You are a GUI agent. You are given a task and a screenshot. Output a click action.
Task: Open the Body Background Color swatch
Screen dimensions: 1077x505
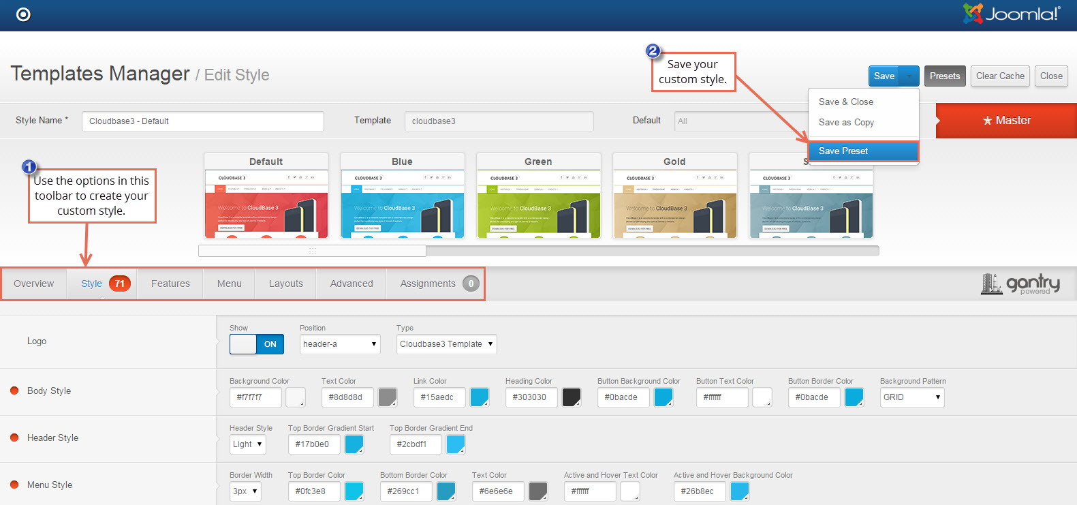[295, 397]
